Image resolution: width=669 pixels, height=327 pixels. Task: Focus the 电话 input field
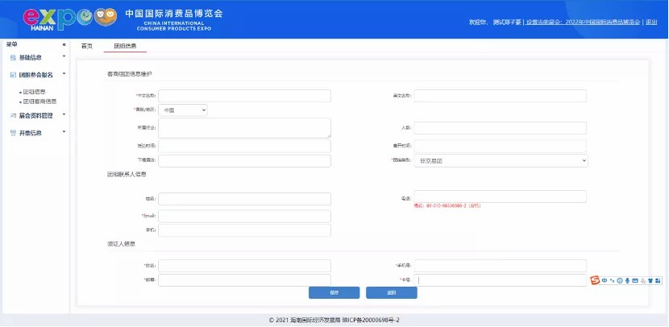pos(500,197)
